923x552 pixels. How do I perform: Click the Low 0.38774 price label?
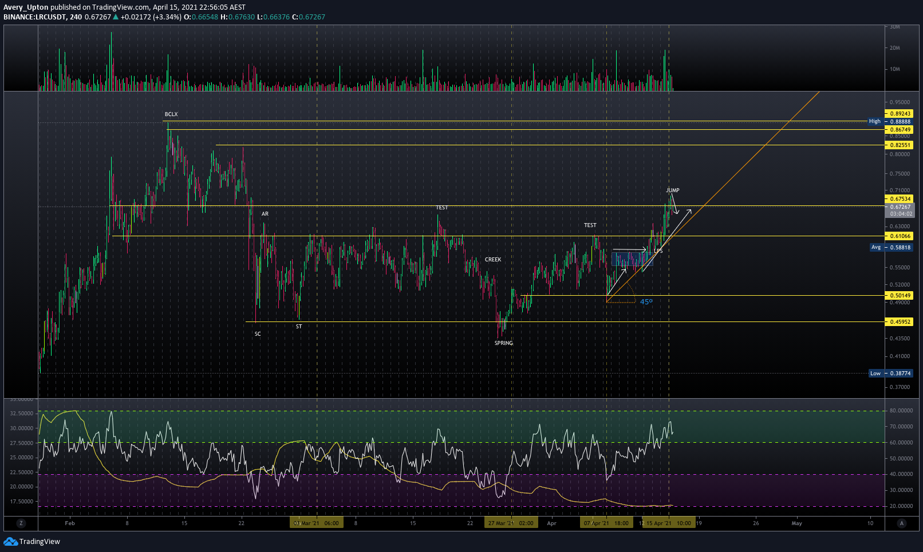891,373
